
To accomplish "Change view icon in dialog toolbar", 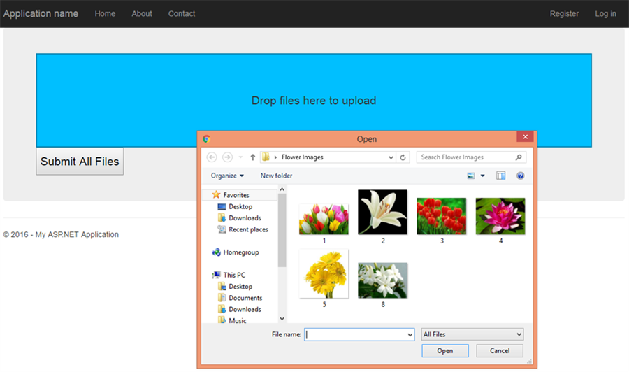I will (471, 176).
